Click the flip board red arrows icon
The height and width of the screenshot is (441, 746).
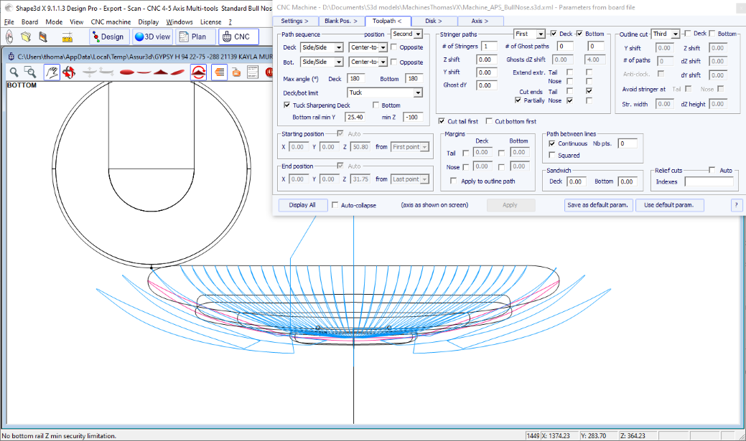coord(199,72)
